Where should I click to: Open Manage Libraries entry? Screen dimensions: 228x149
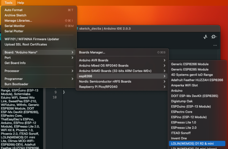[x=19, y=20]
